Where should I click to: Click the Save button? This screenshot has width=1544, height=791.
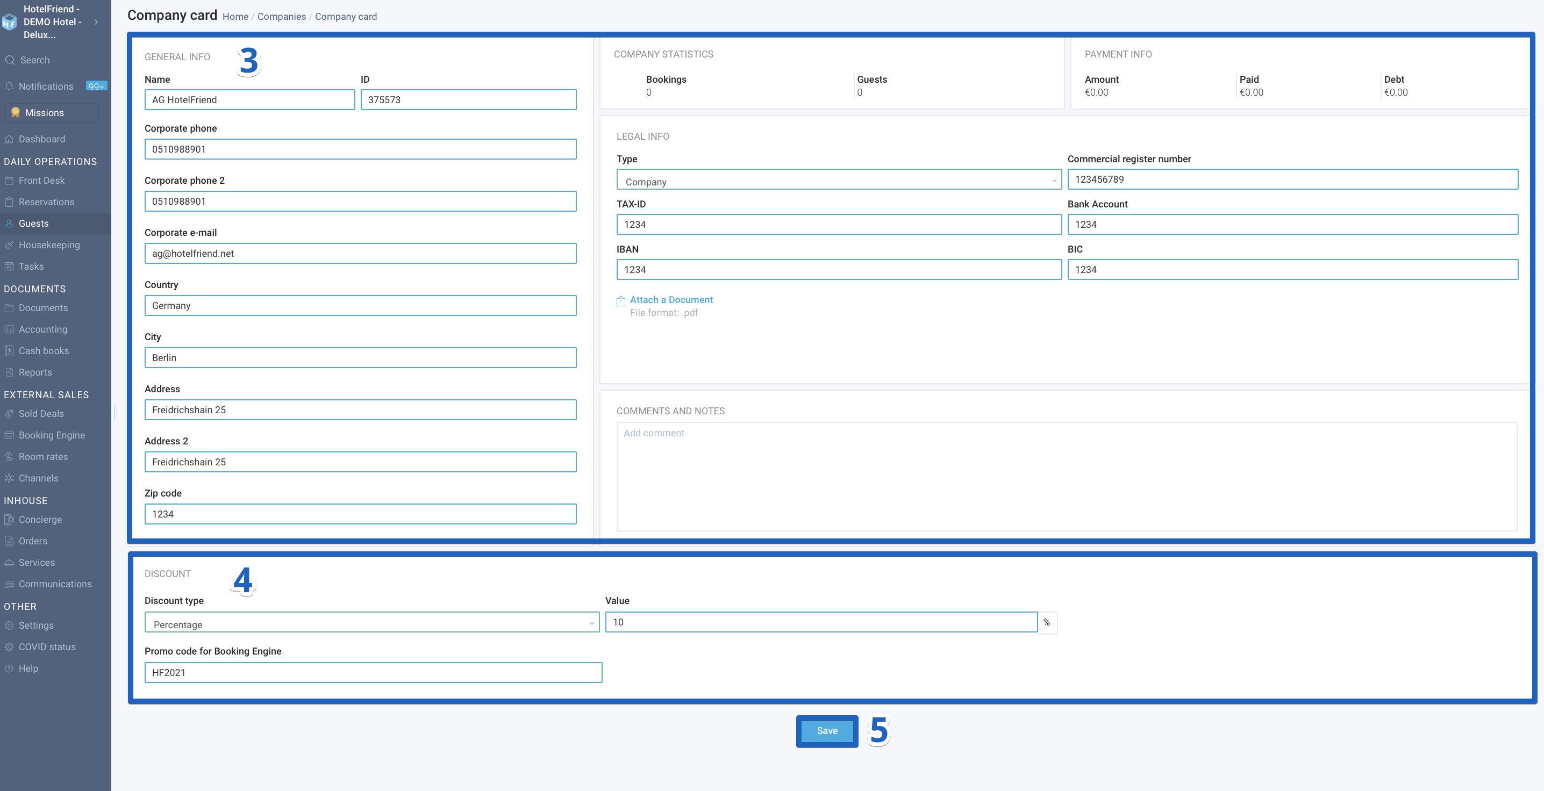(x=827, y=731)
